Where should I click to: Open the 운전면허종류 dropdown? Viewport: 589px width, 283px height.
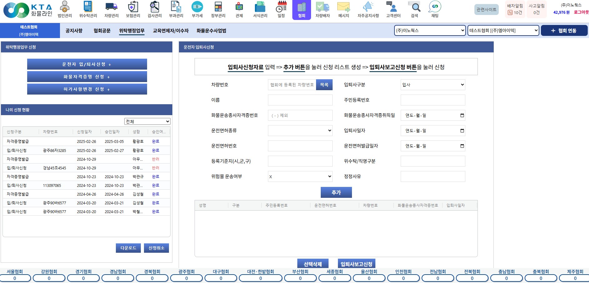tap(300, 131)
